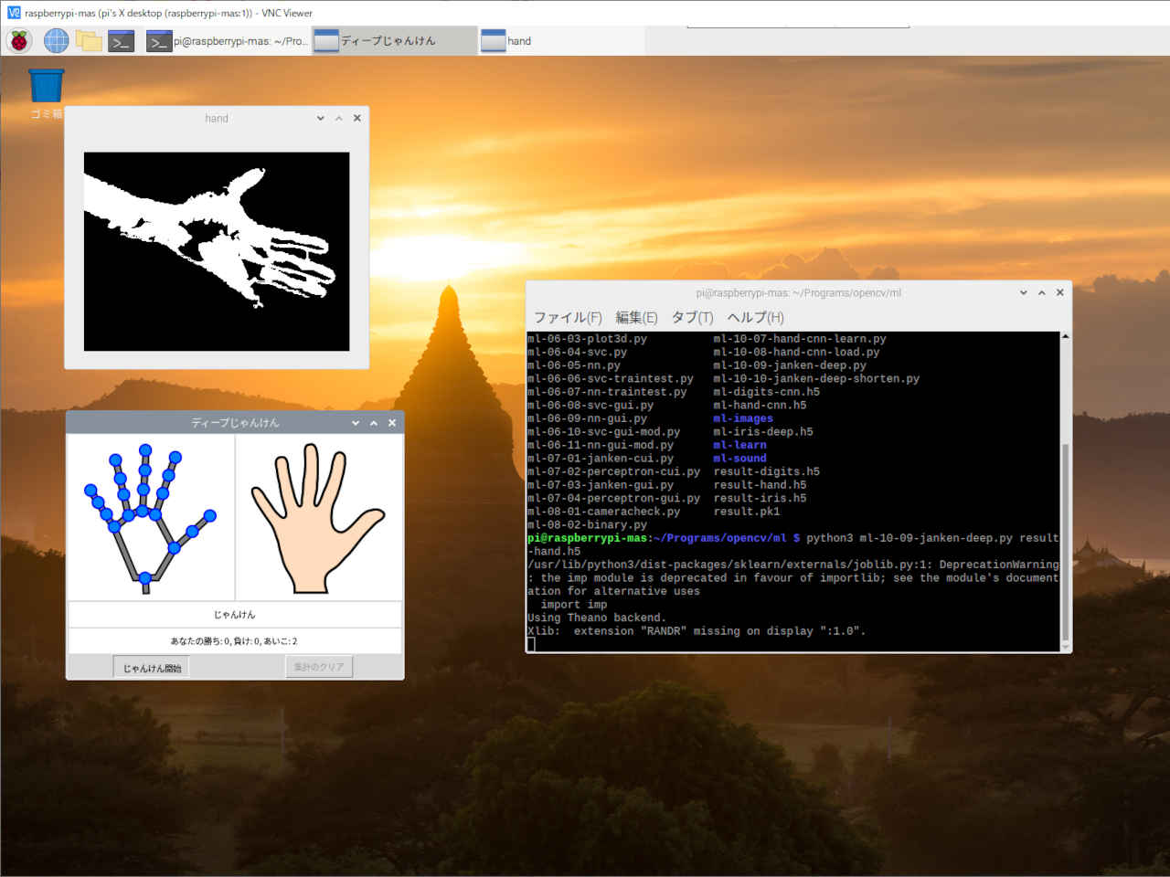Click the Xlib extension "RANDR" missing line
The height and width of the screenshot is (877, 1170).
tap(697, 631)
